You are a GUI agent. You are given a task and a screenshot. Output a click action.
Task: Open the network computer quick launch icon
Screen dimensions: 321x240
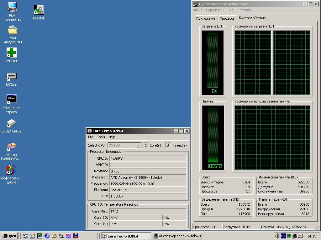pos(61,236)
